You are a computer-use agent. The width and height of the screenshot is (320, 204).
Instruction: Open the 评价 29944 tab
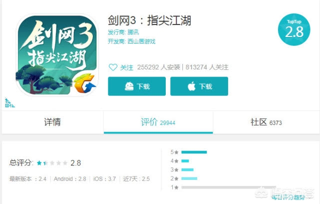tap(158, 122)
